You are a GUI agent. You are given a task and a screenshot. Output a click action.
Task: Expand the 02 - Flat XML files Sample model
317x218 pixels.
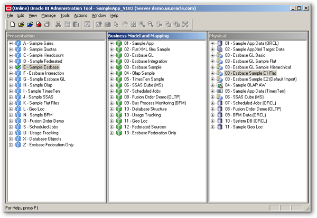(111, 49)
